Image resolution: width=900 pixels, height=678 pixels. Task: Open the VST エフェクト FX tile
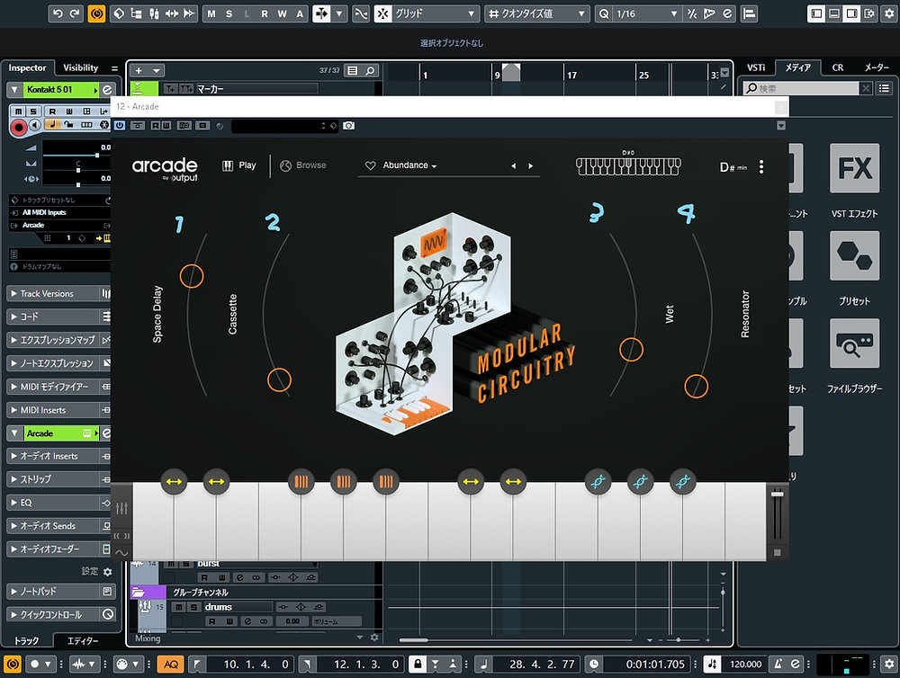tap(854, 168)
